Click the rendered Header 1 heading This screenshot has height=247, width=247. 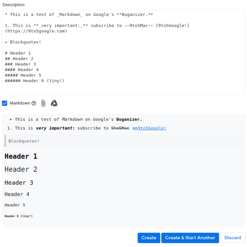[21, 156]
